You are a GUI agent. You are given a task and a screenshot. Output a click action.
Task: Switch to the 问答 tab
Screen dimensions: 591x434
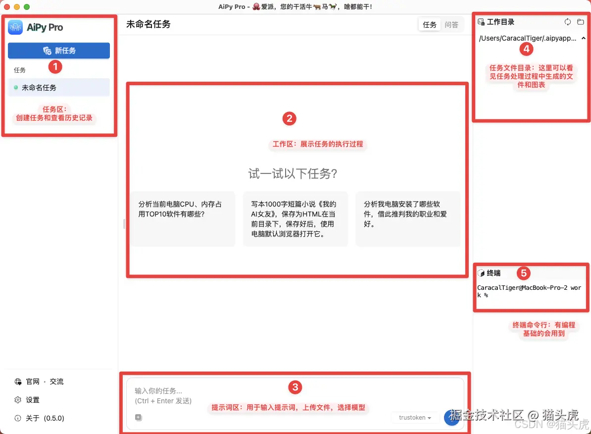click(452, 24)
